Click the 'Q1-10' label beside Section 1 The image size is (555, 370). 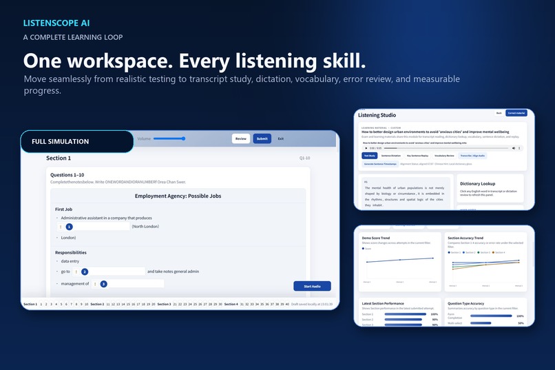coord(304,158)
